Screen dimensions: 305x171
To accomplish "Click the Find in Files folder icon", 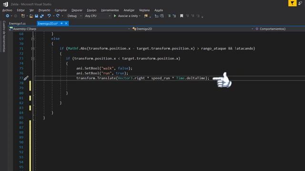I will pos(146,16).
